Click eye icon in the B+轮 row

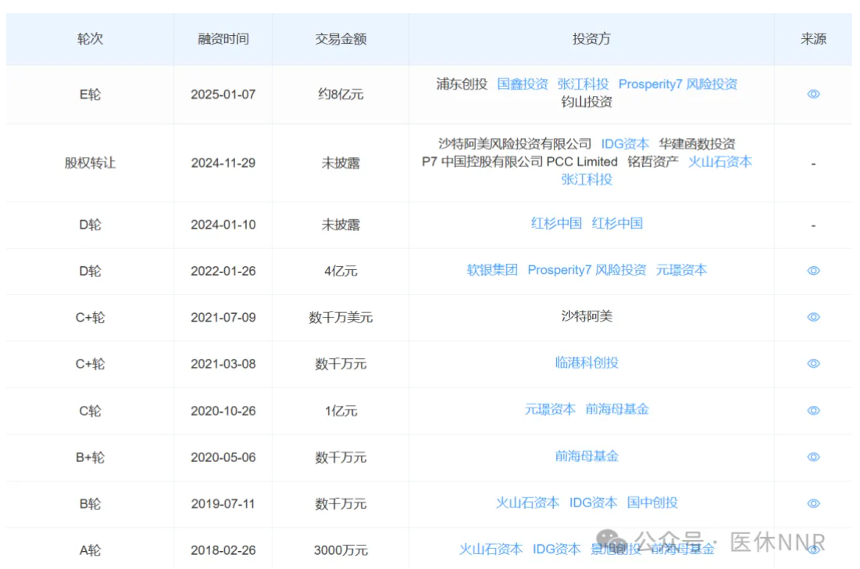coord(813,457)
